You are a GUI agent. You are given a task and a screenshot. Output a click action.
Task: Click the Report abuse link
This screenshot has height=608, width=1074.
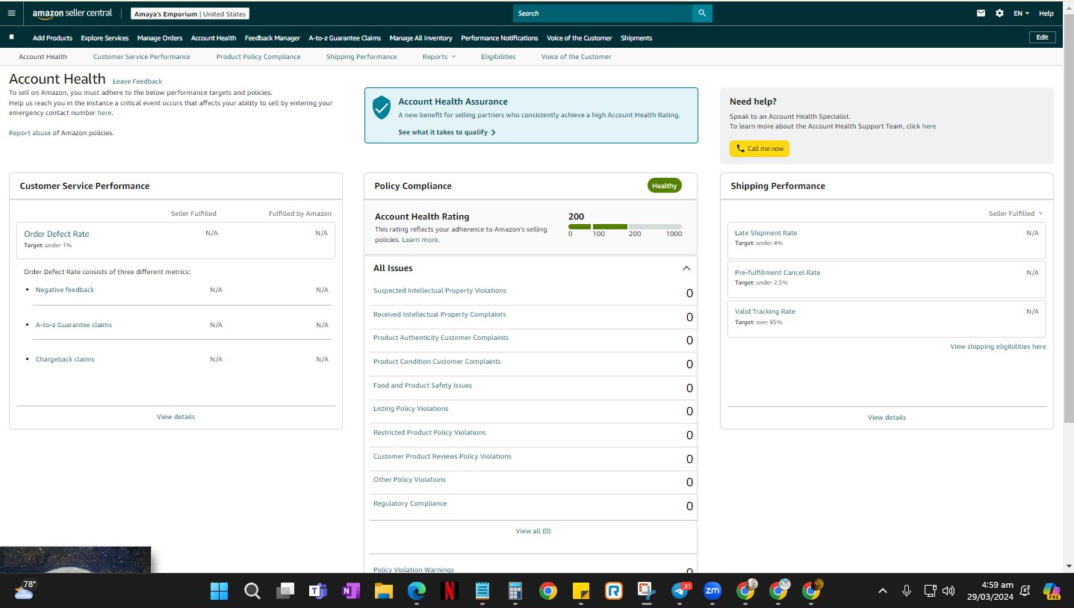coord(30,133)
